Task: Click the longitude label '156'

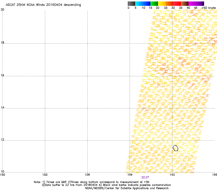Action: tap(87, 175)
